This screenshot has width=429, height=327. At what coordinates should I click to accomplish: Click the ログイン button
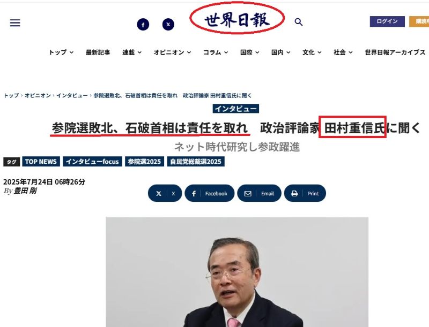click(387, 21)
